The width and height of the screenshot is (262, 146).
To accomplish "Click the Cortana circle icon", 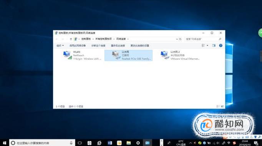I will point(13,143).
